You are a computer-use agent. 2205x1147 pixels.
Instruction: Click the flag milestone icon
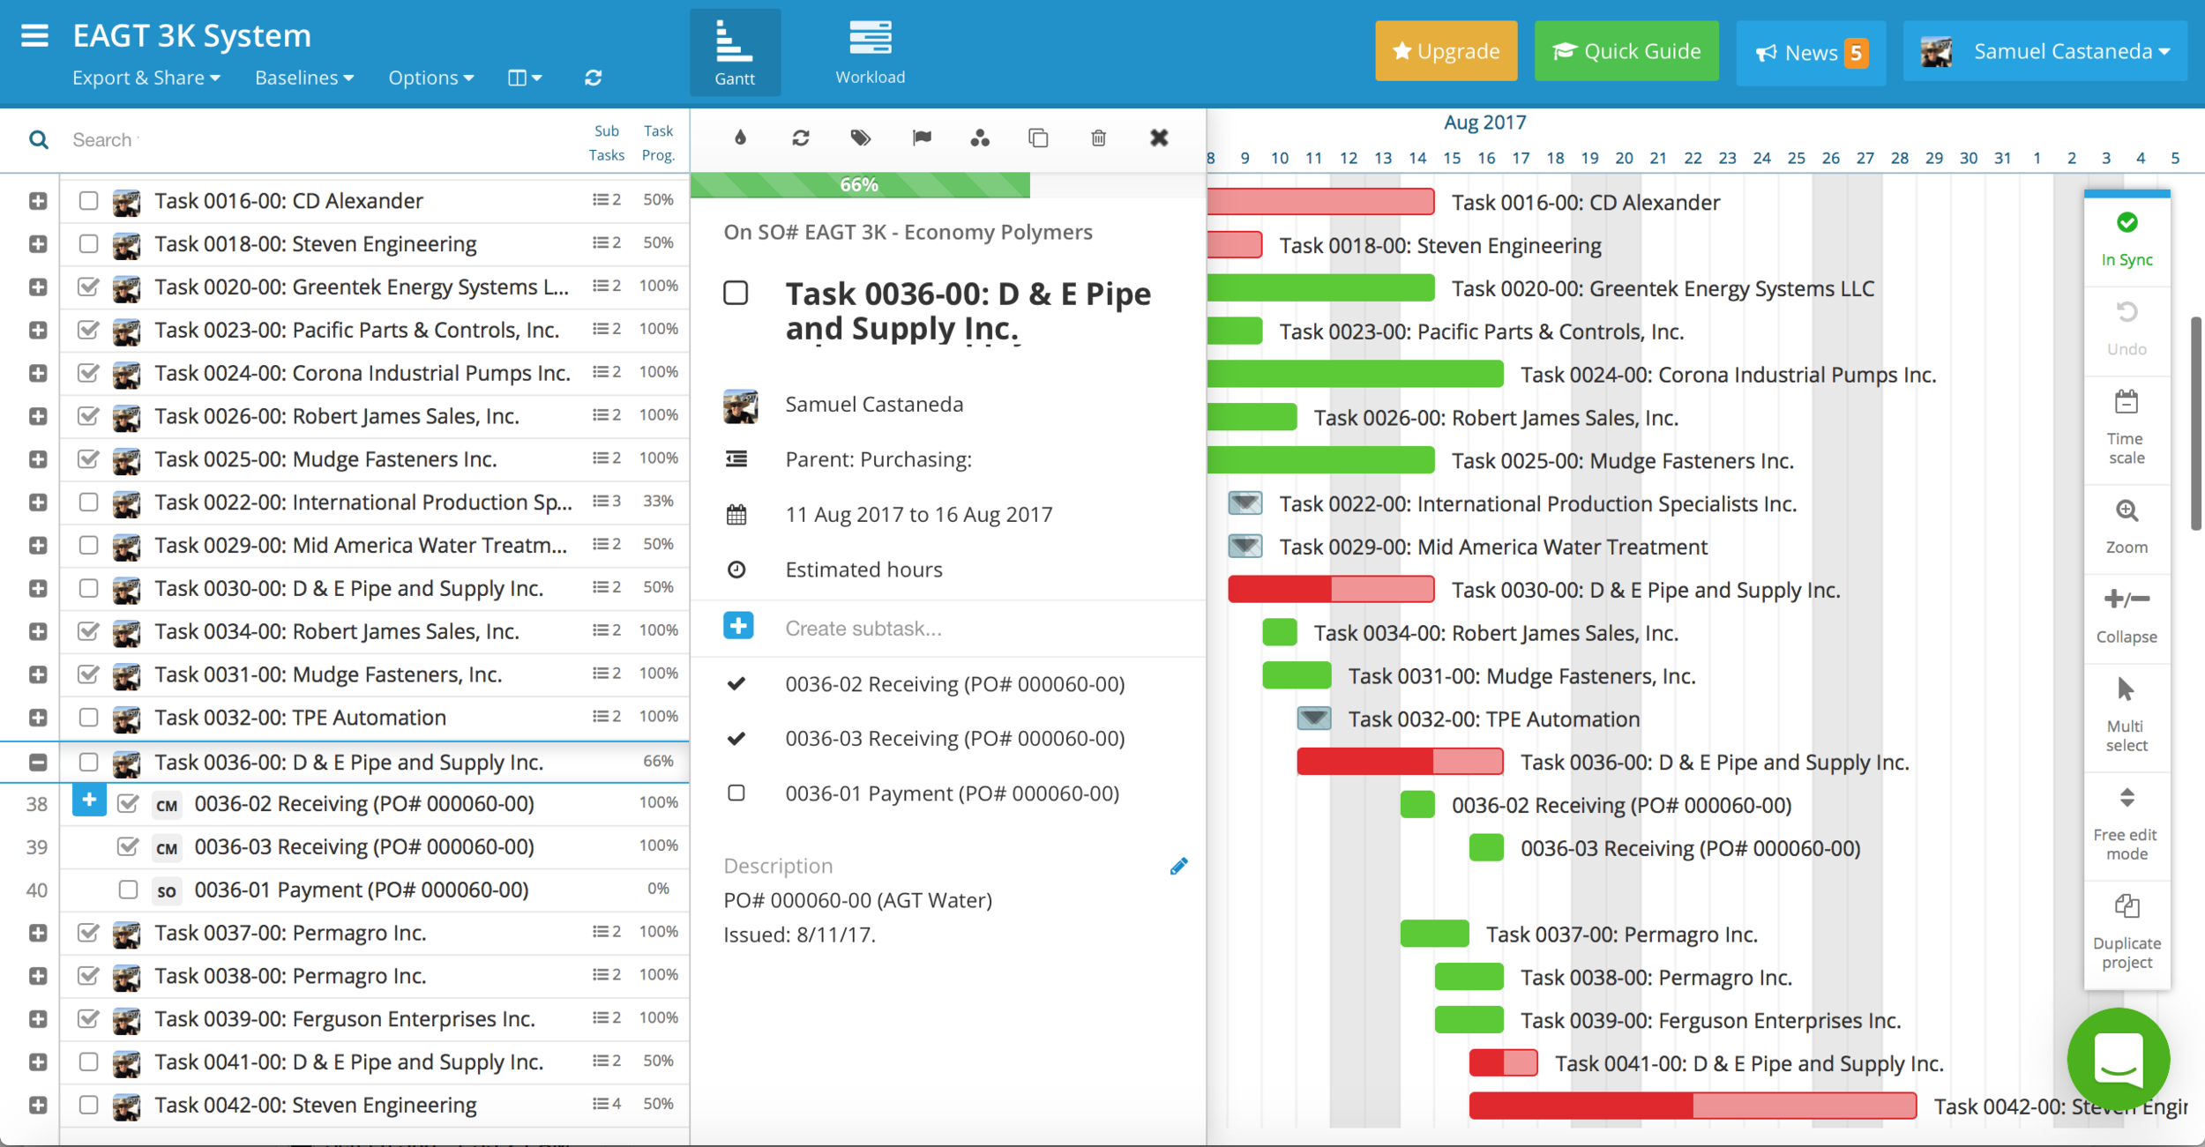click(922, 138)
